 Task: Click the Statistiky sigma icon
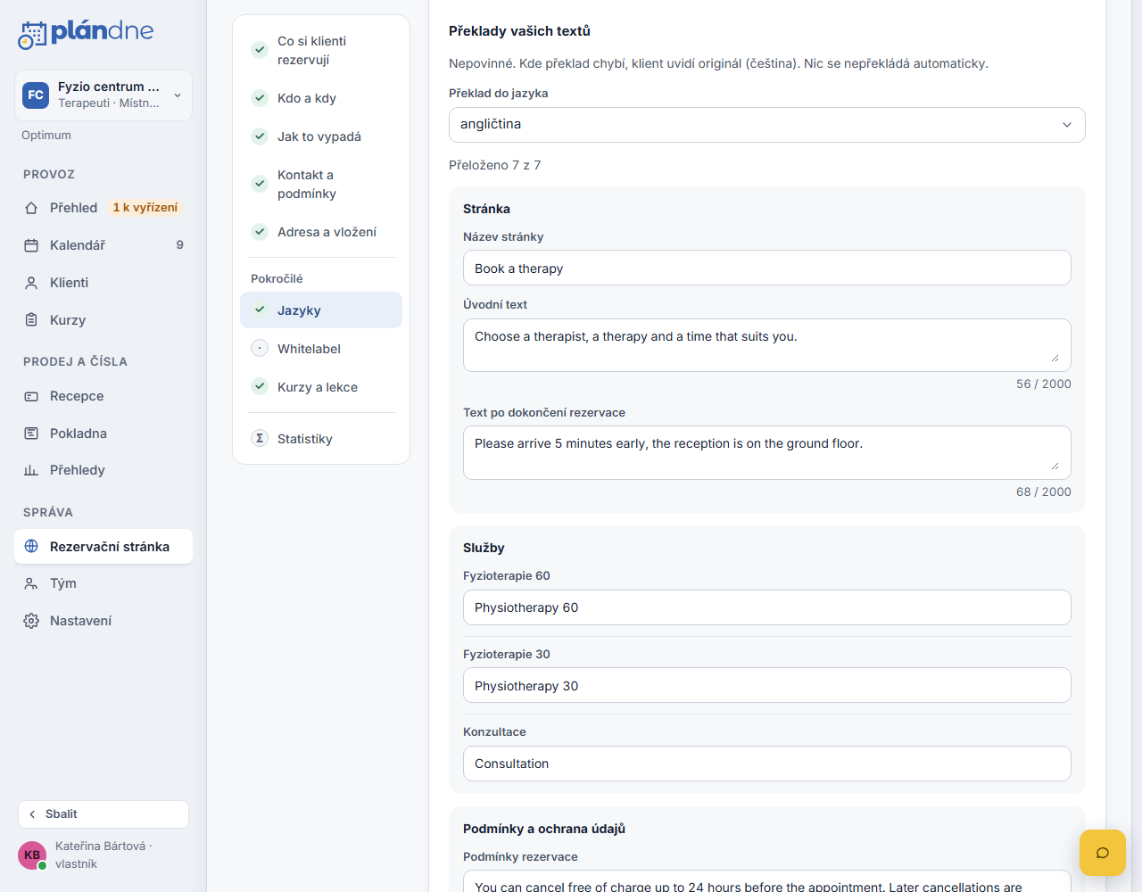[x=260, y=438]
